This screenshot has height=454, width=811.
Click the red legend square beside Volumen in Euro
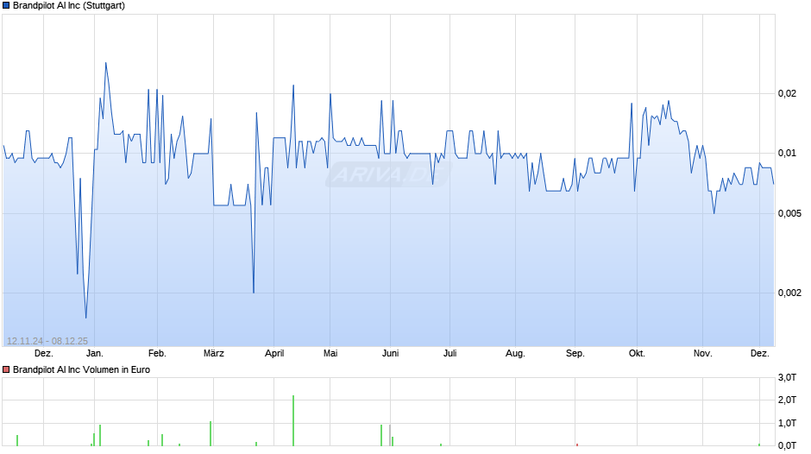6,369
